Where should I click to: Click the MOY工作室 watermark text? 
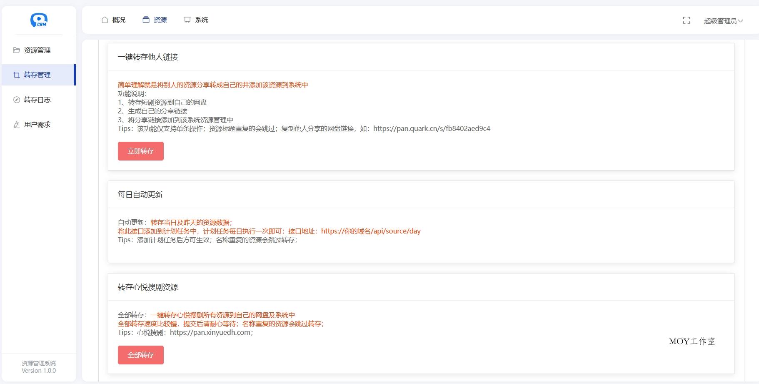tap(692, 341)
